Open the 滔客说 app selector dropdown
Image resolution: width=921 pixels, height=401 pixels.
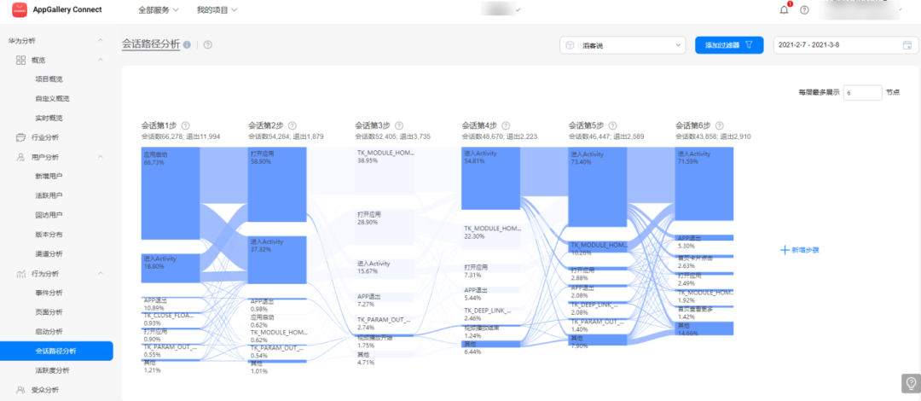(x=623, y=45)
